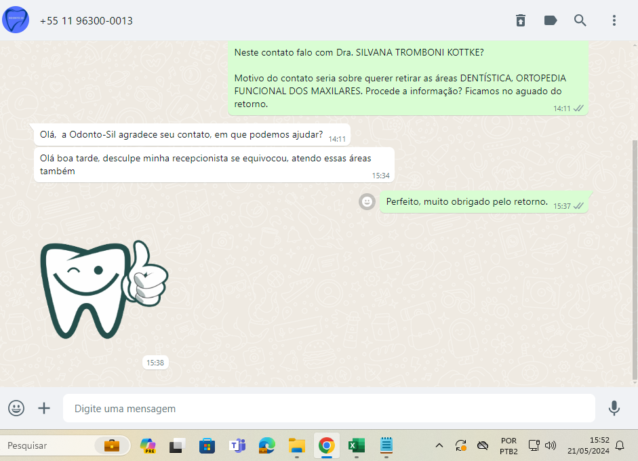This screenshot has height=461, width=638.
Task: Open the contact's profile picture
Action: point(16,20)
